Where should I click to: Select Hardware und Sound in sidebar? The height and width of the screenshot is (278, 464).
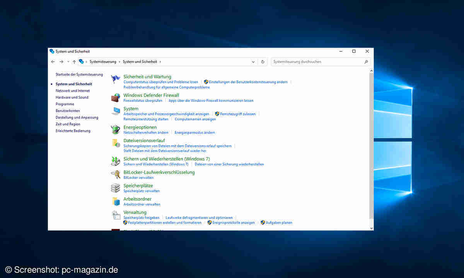coord(72,97)
